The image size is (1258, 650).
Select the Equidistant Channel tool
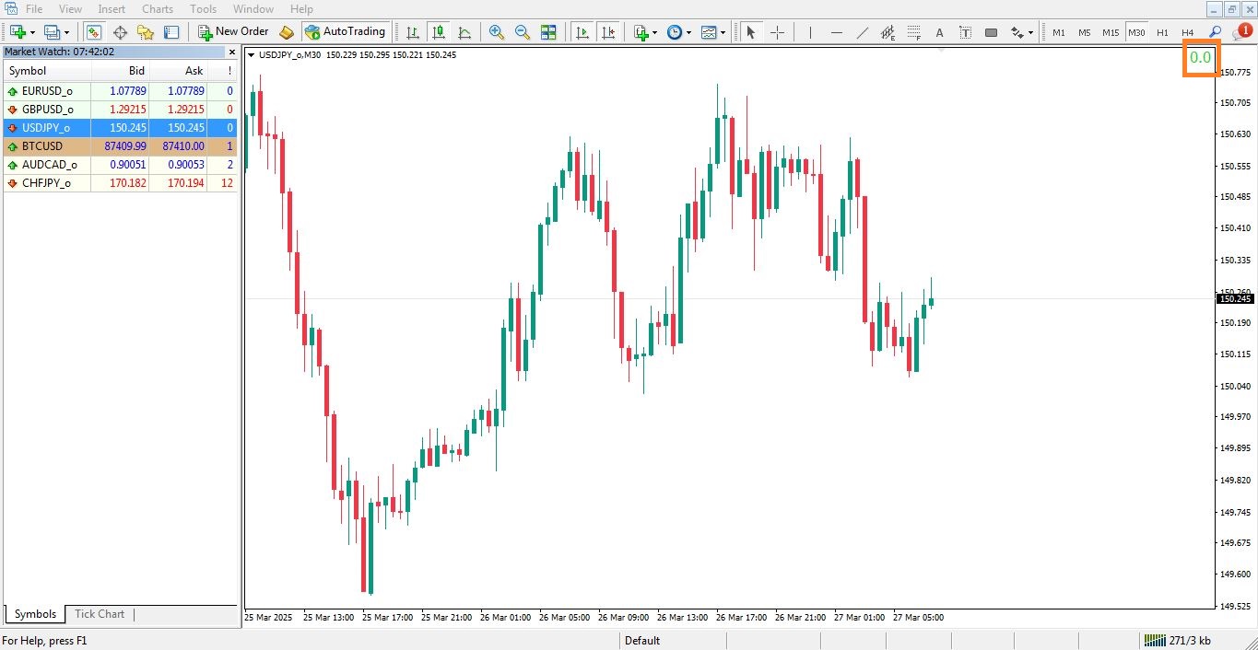888,32
